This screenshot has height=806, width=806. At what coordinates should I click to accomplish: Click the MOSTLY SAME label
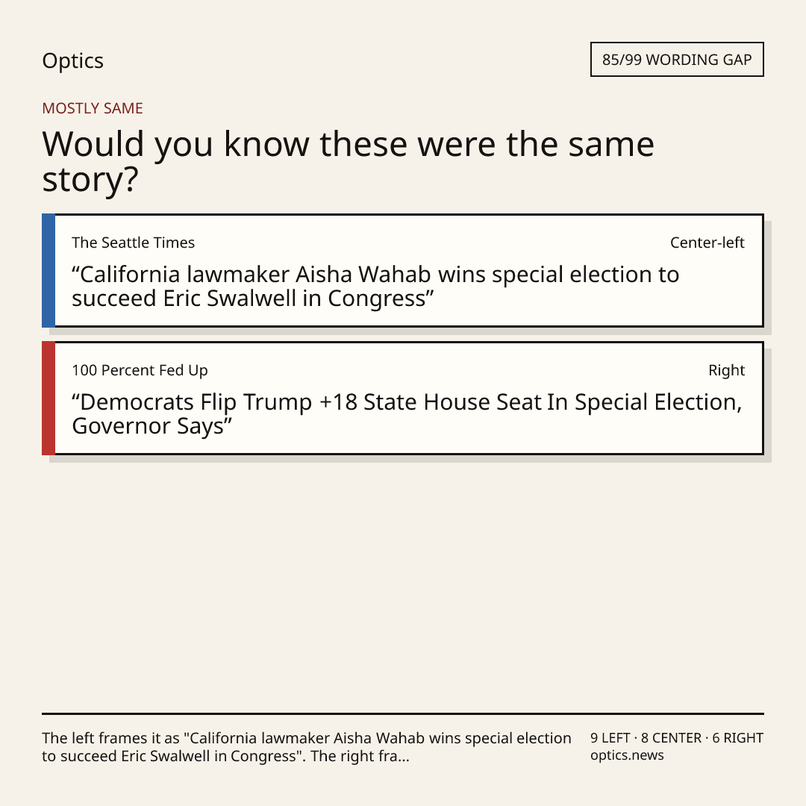tap(93, 108)
